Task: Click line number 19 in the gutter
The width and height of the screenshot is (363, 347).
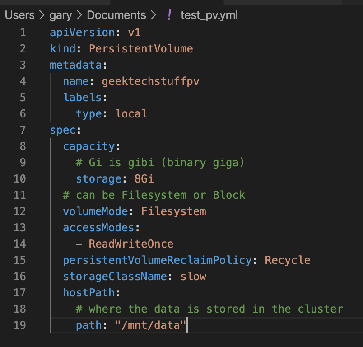Action: click(x=20, y=325)
